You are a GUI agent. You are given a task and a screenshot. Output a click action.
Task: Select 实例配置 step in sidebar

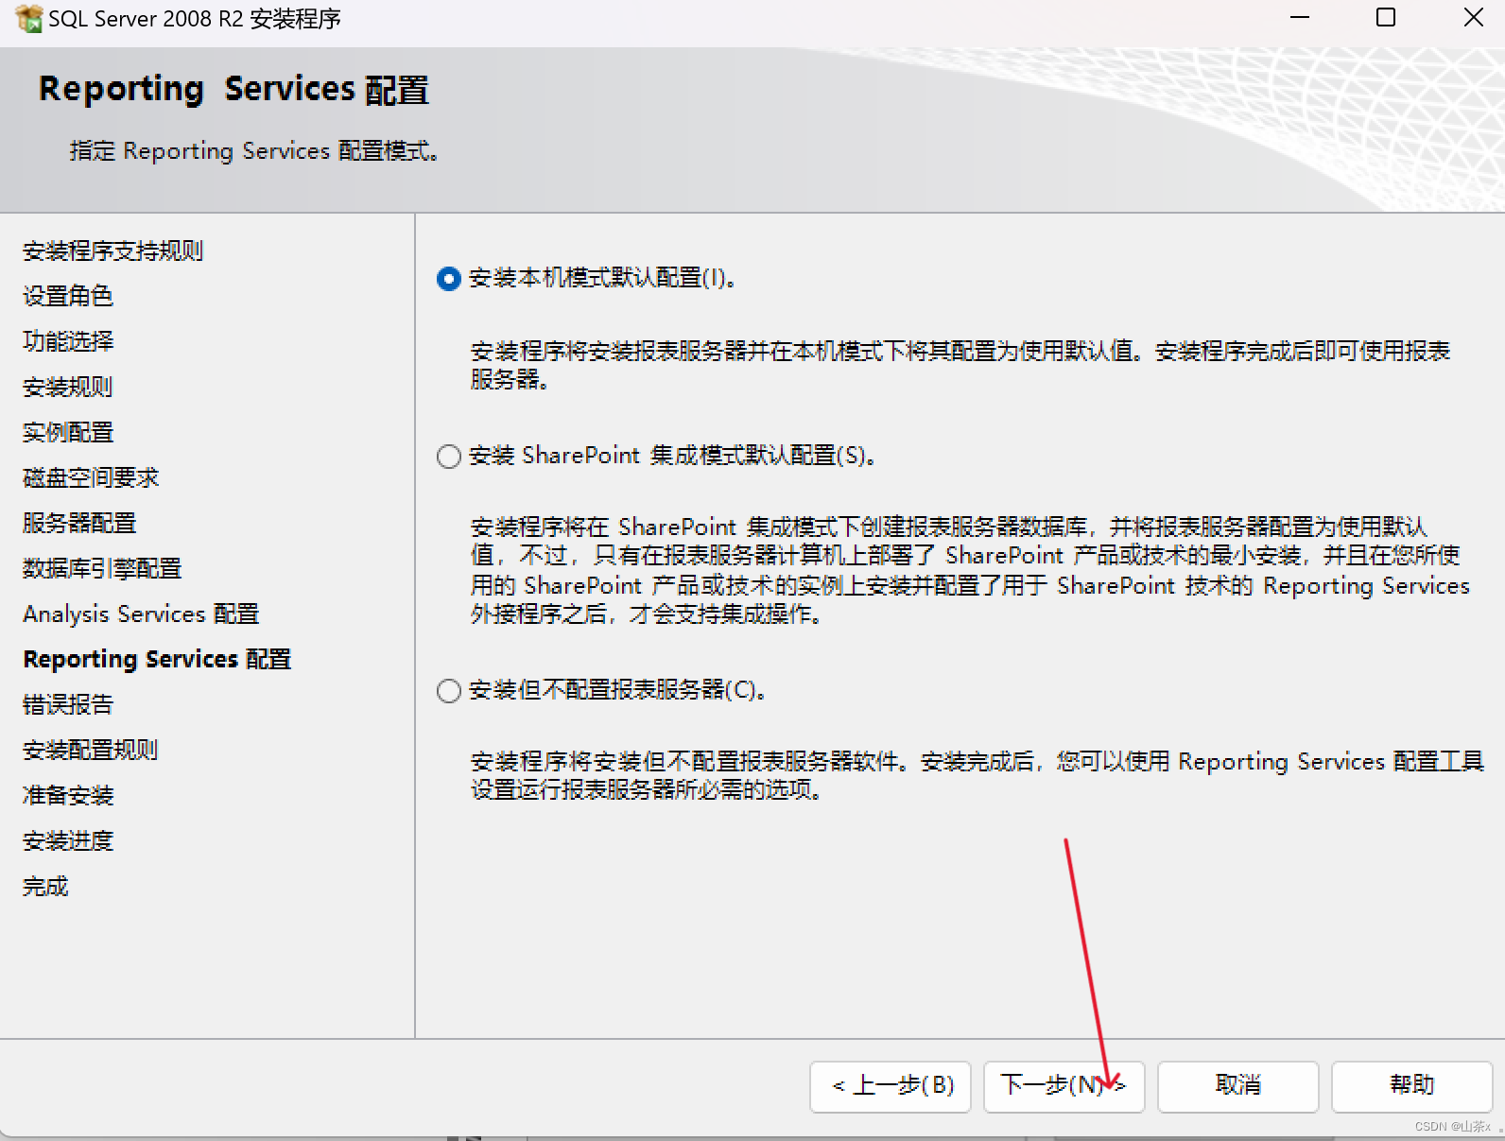(68, 432)
